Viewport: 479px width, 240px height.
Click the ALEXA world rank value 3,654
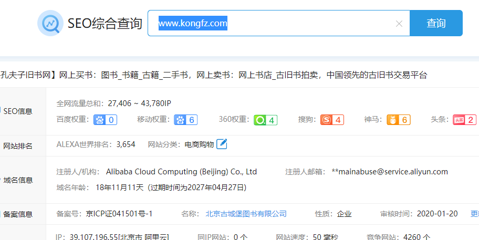(126, 144)
